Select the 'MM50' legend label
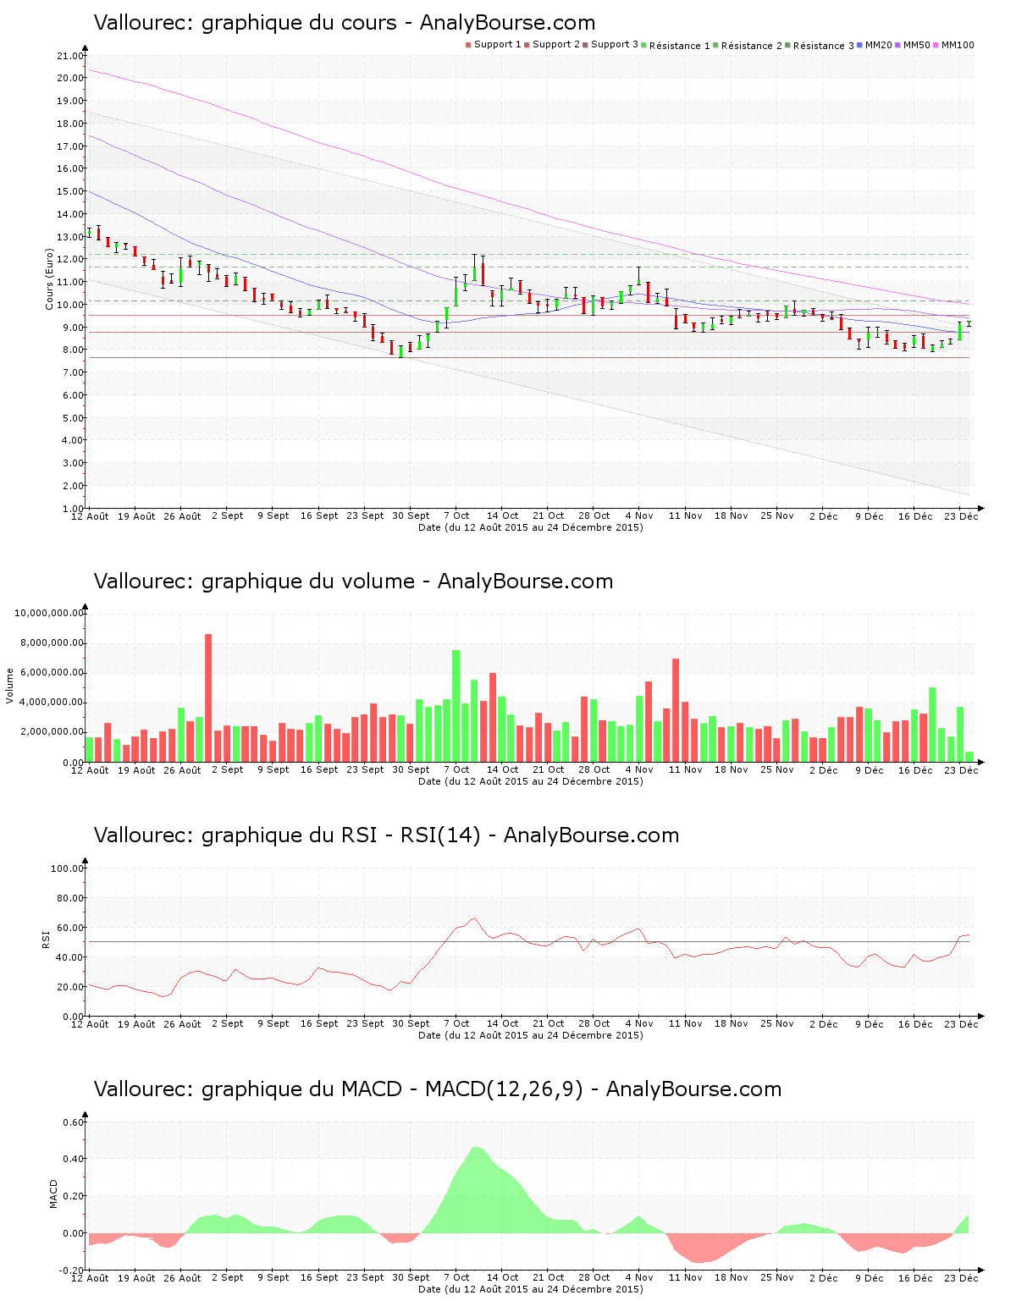Viewport: 1016px width, 1312px height. click(917, 45)
